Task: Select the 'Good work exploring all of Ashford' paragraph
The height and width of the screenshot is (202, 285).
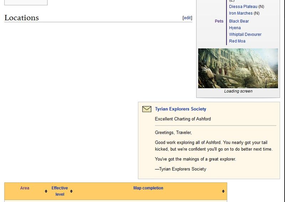Action: (214, 146)
